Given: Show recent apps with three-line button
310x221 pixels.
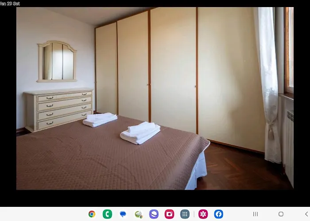Looking at the screenshot, I should pyautogui.click(x=256, y=214).
